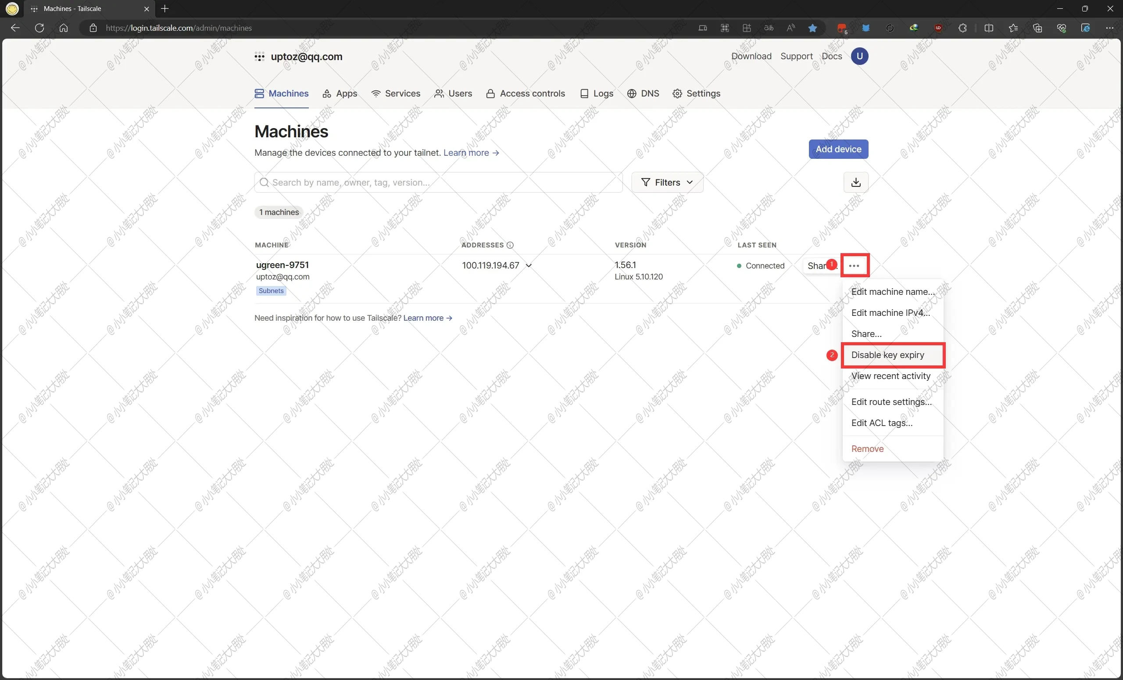Open Split screen icon in the toolbar

point(989,28)
